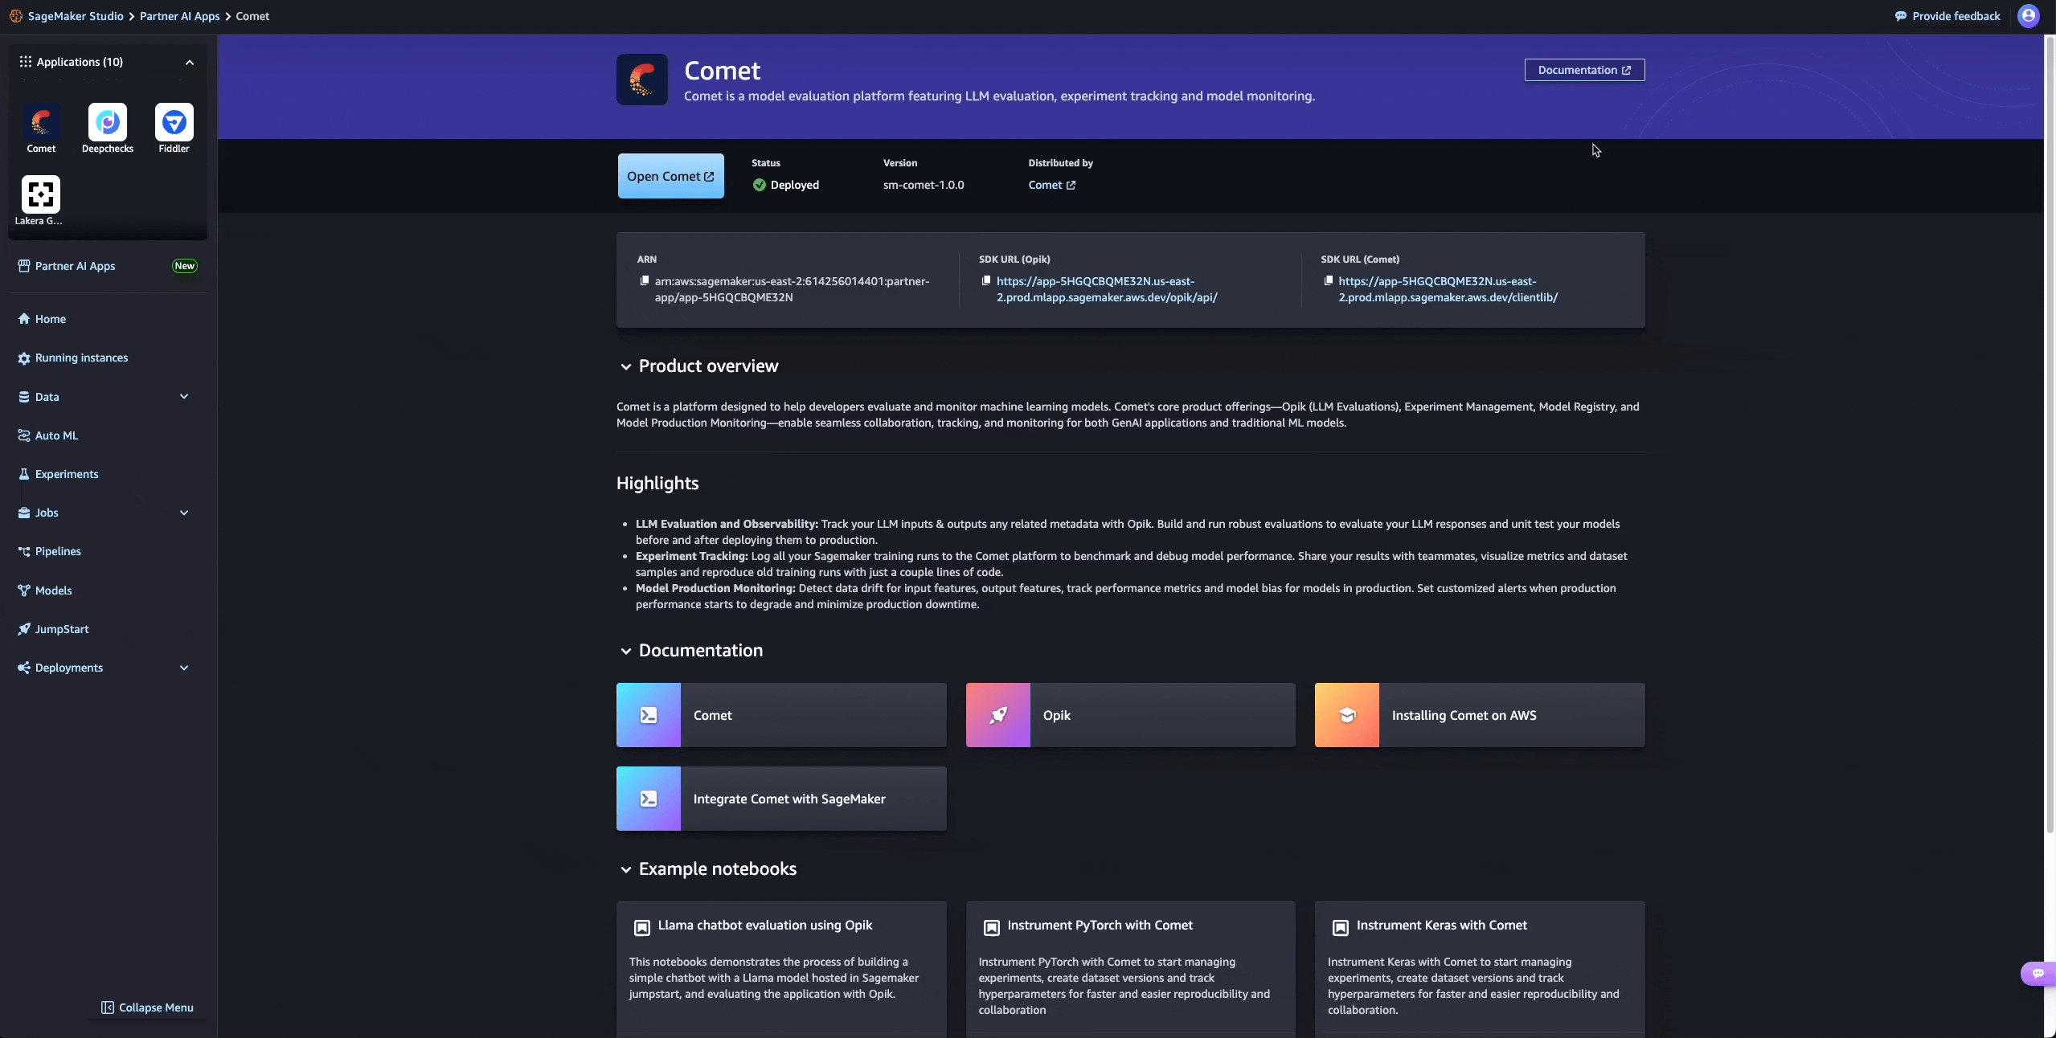Collapse the Product overview section
Viewport: 2056px width, 1038px height.
625,367
